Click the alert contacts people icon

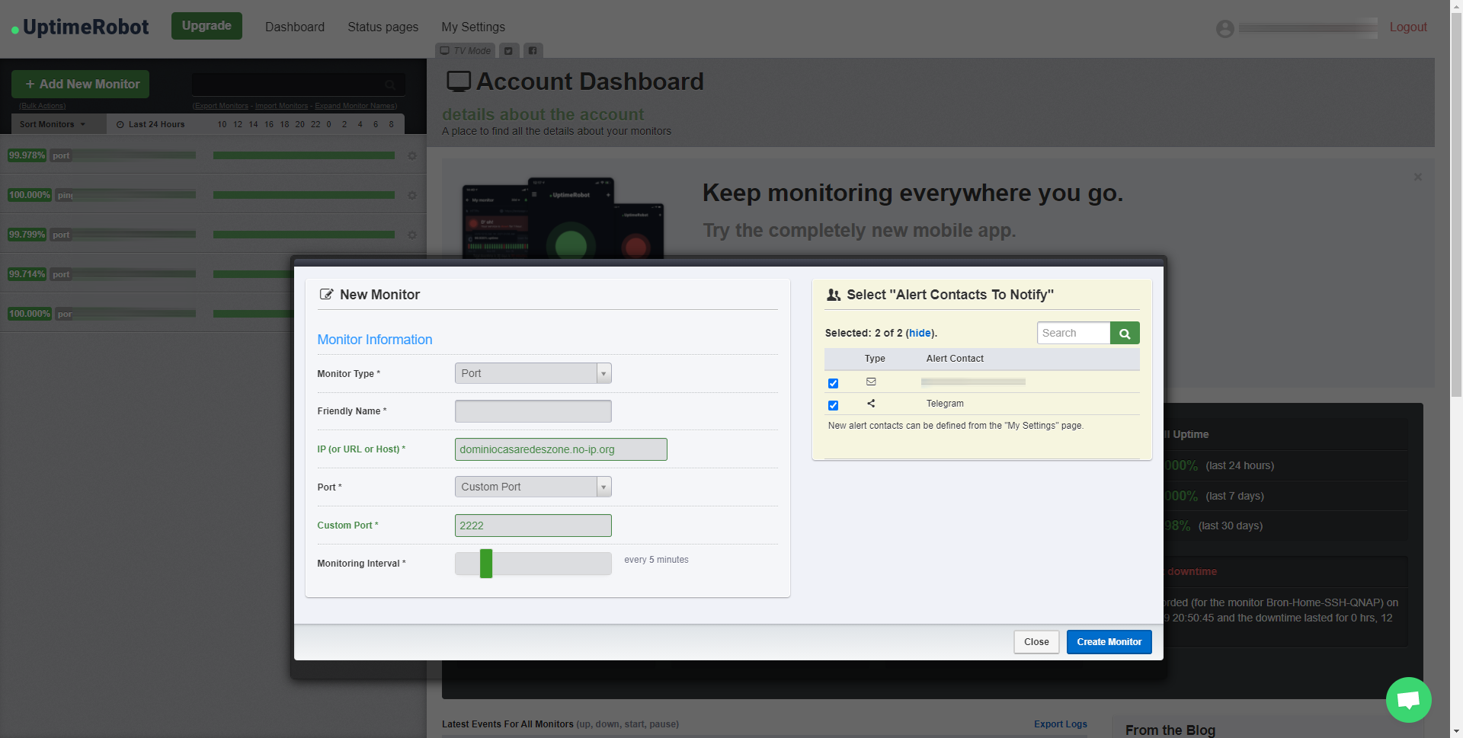[x=834, y=295]
